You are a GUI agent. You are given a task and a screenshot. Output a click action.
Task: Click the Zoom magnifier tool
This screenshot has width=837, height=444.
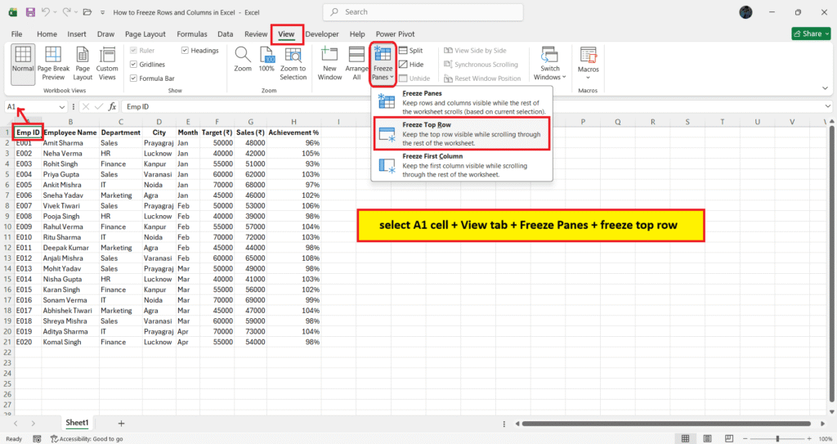(x=243, y=60)
